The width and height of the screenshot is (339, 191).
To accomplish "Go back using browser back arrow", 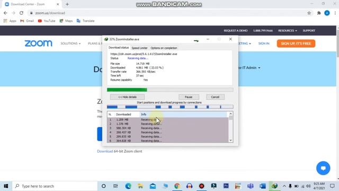I will tap(5, 13).
